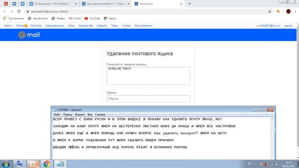Open the key extension icon in Chrome toolbar
This screenshot has height=168, width=299.
278,11
